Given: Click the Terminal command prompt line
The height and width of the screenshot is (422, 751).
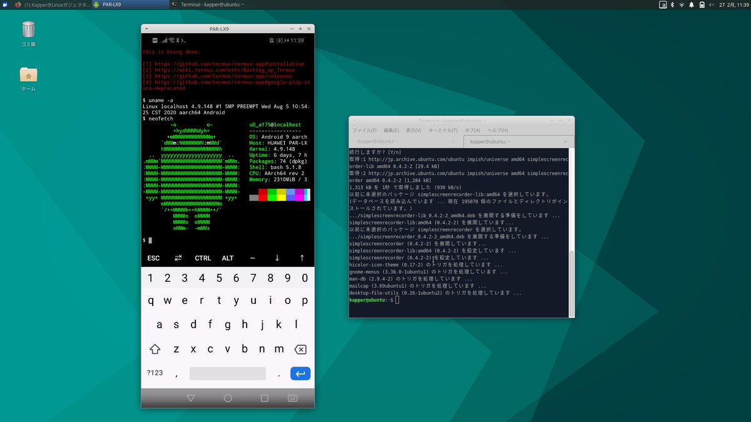Looking at the screenshot, I should coord(373,300).
